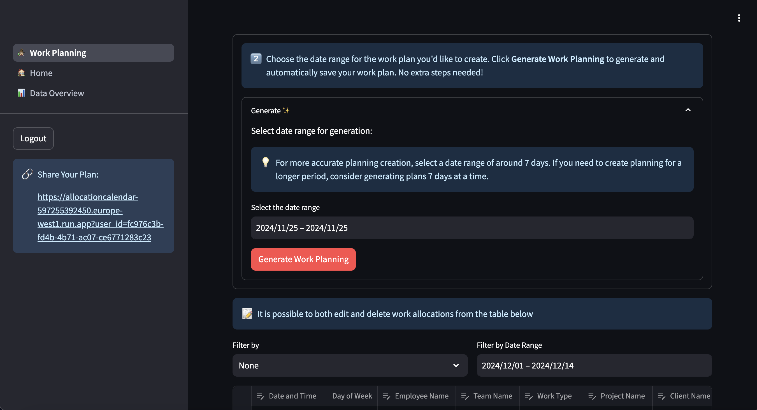The image size is (757, 410).
Task: Open the three-dot main menu
Action: coord(739,18)
